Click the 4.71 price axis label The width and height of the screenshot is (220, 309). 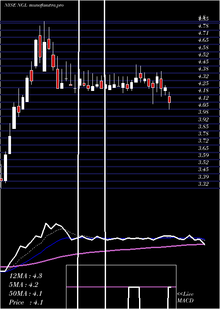pos(203,33)
